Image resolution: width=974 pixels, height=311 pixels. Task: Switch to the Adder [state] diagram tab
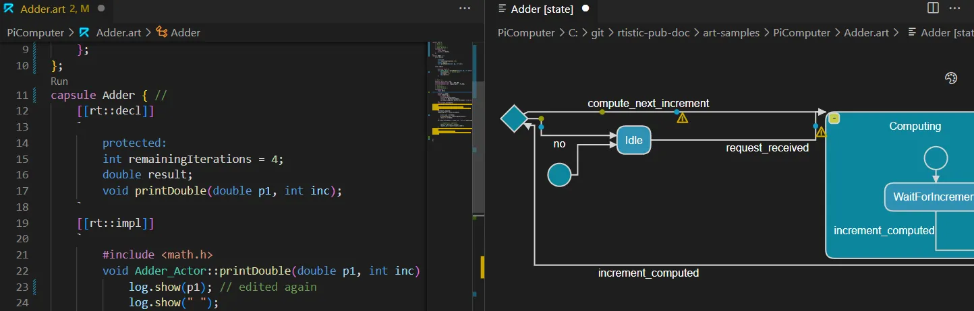542,9
